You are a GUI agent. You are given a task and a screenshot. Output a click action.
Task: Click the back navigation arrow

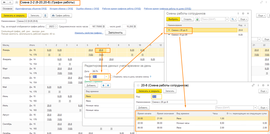pyautogui.click(x=4, y=2)
